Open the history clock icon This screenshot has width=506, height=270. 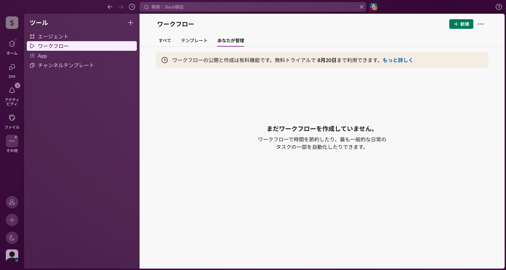coord(132,7)
